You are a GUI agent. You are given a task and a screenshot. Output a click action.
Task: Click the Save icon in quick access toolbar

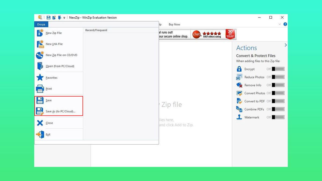(48, 17)
